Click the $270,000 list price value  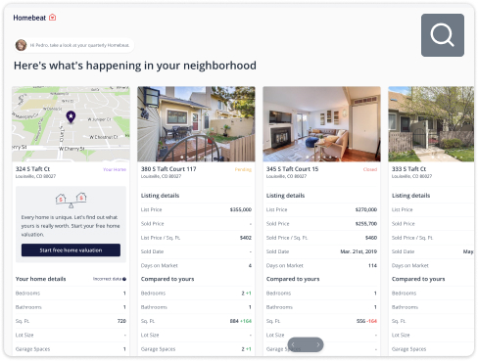click(x=366, y=209)
